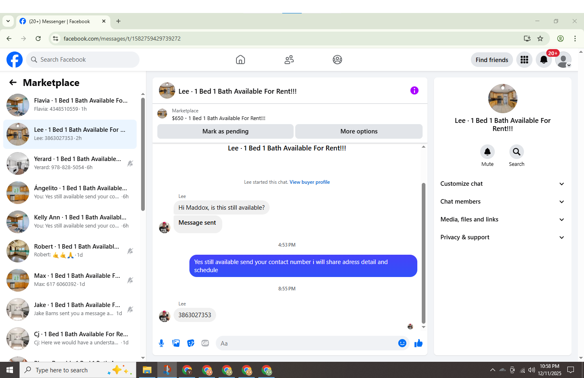The width and height of the screenshot is (584, 378).
Task: Click Find friends button
Action: tap(492, 60)
